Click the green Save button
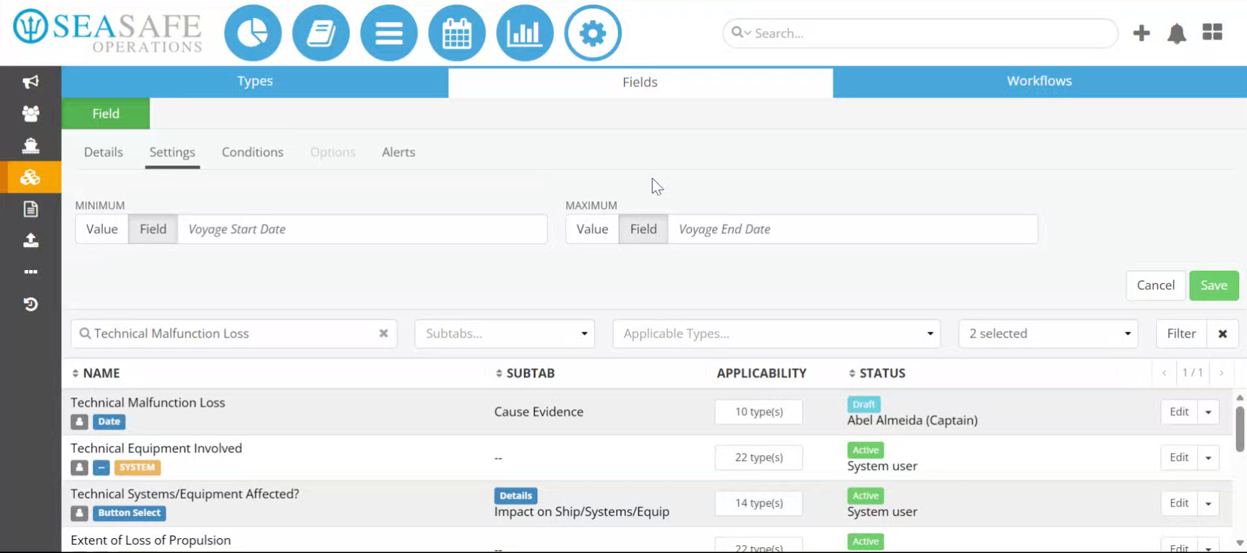The width and height of the screenshot is (1247, 553). [x=1214, y=286]
